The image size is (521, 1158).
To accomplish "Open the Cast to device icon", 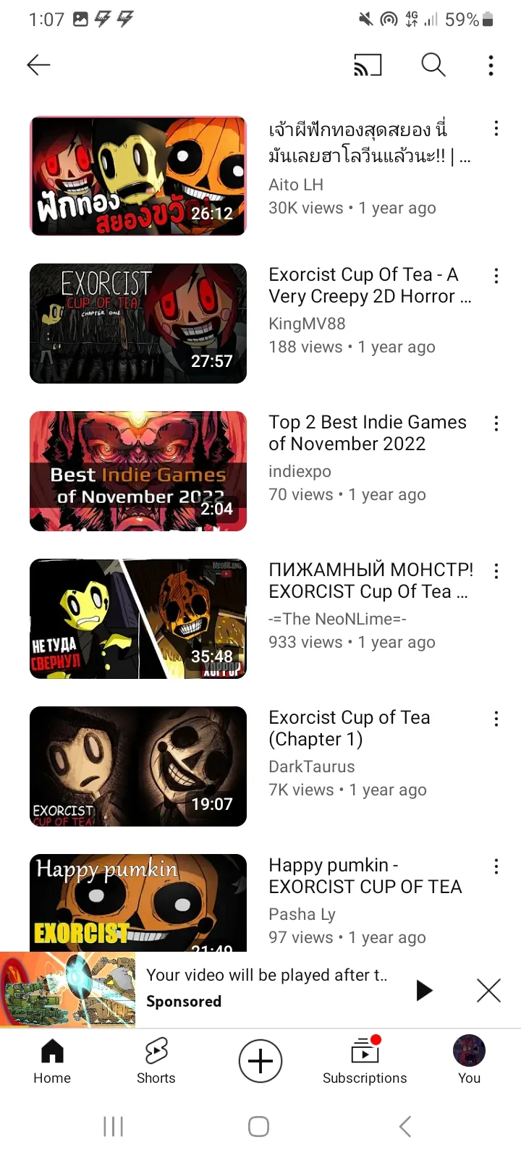I will (368, 65).
